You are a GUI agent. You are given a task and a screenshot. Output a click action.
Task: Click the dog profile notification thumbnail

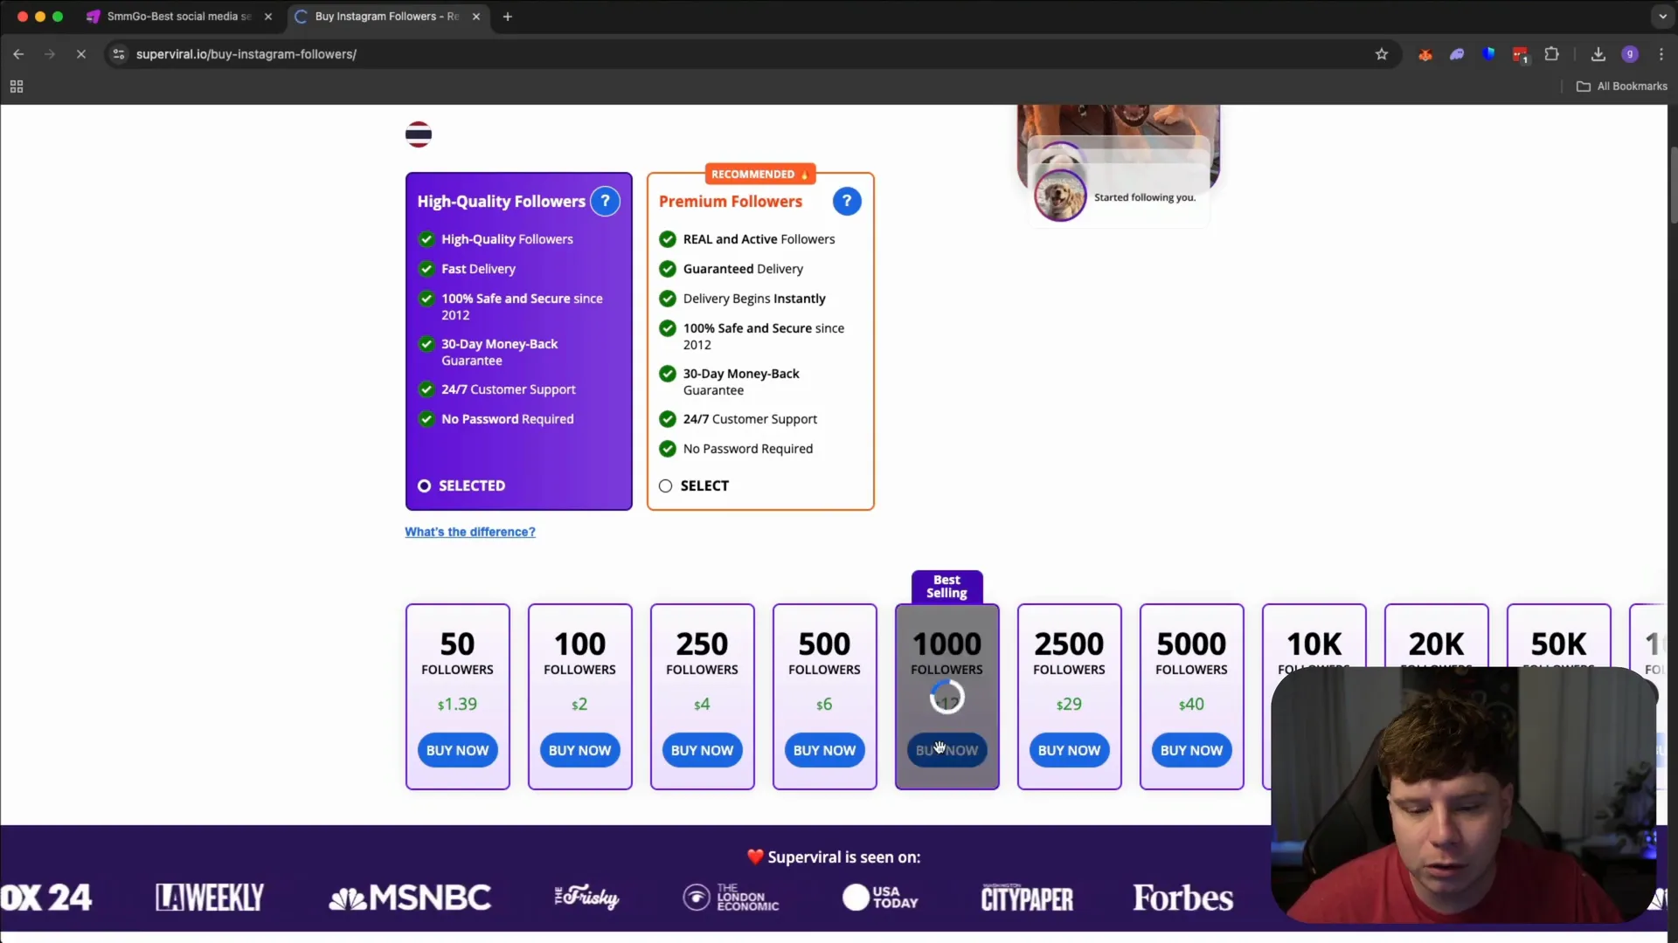point(1060,195)
